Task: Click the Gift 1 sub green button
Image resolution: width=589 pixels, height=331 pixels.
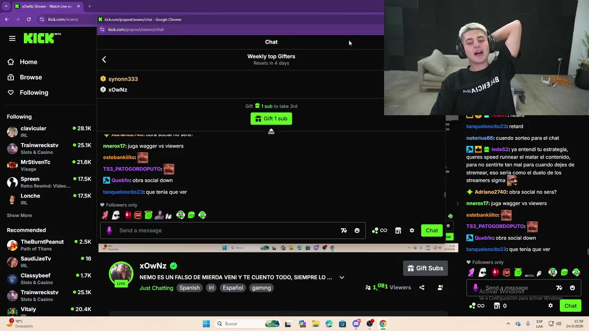Action: (x=271, y=119)
